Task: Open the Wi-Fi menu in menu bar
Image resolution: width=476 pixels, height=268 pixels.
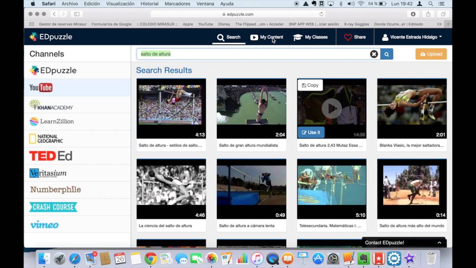Action: pos(361,4)
